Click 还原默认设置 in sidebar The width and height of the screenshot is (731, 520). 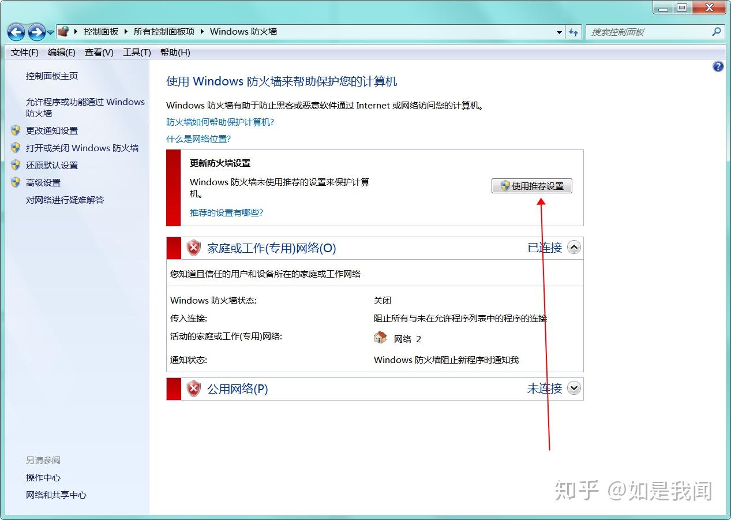(x=52, y=166)
